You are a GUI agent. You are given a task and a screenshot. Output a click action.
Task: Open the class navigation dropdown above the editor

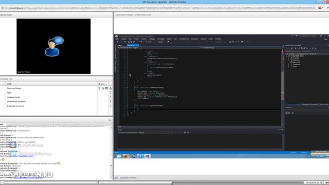point(159,48)
